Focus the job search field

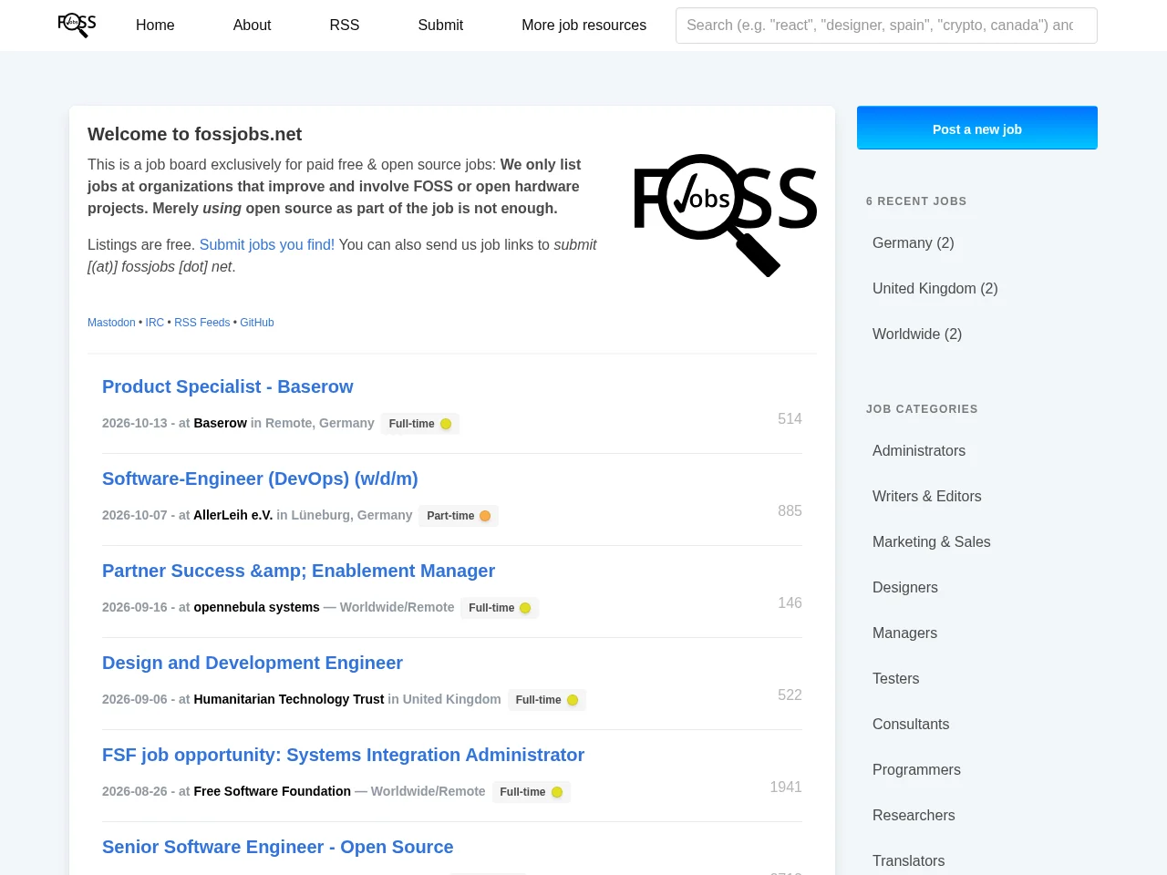tap(886, 26)
